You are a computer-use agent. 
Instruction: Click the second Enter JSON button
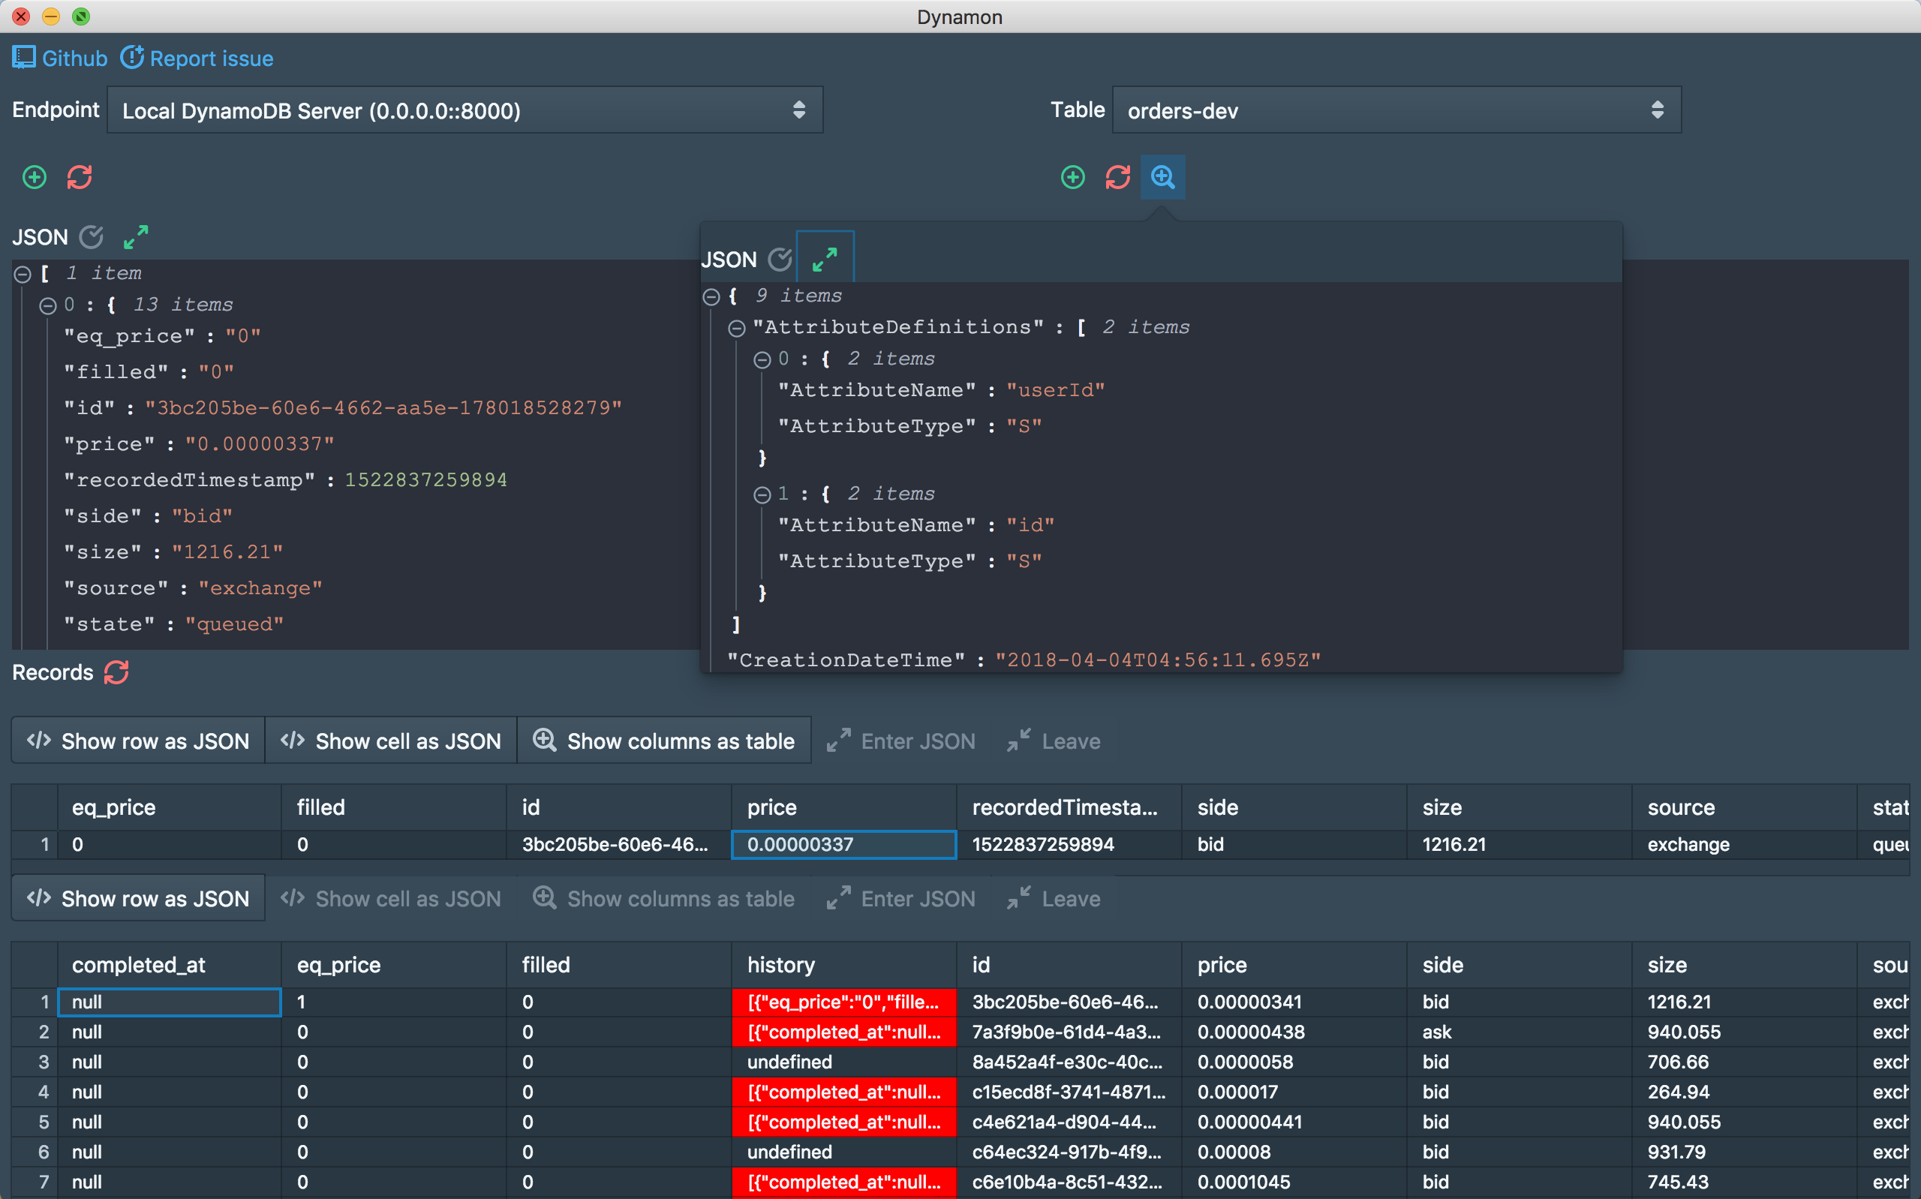pos(900,898)
